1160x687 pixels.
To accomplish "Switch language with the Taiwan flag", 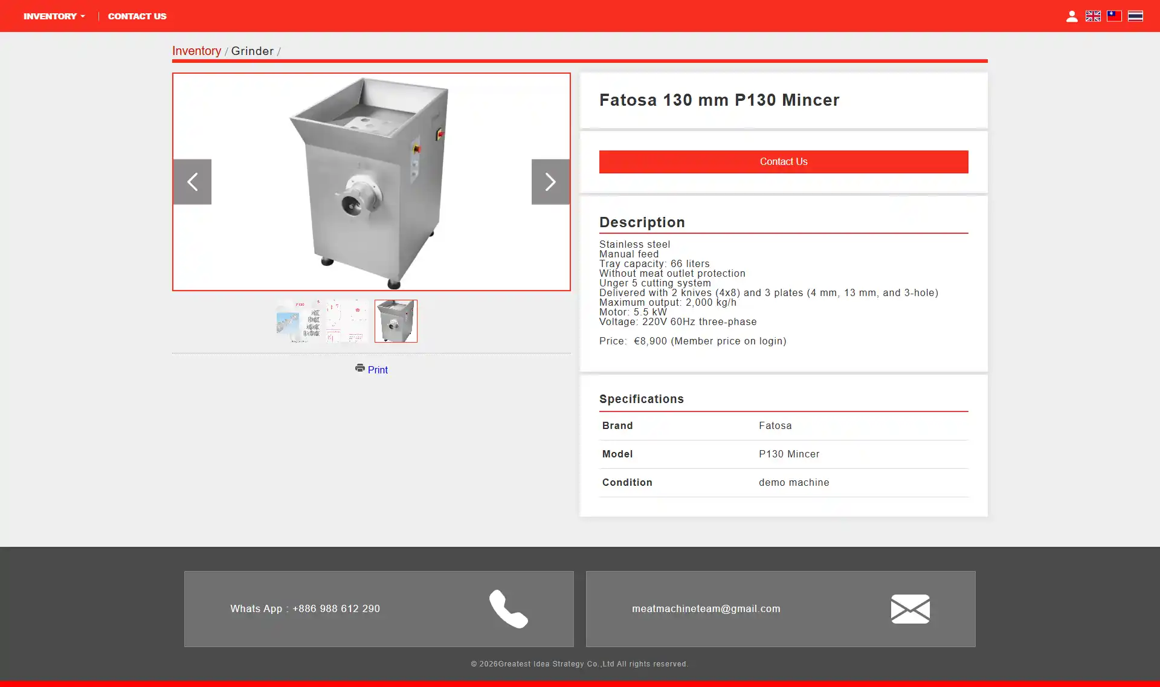I will pyautogui.click(x=1114, y=16).
